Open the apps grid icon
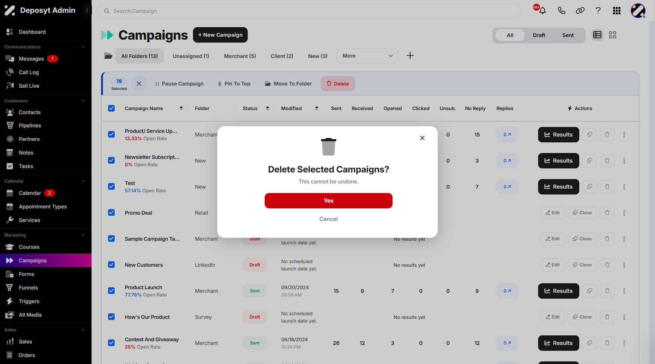Screen dimensions: 655x364 617,11
